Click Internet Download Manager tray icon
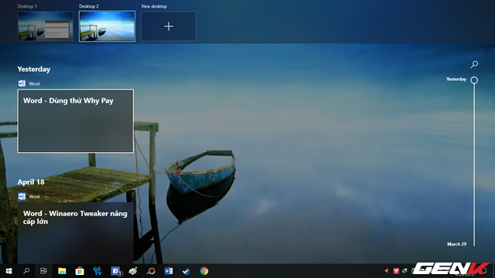This screenshot has height=278, width=495. (x=405, y=271)
